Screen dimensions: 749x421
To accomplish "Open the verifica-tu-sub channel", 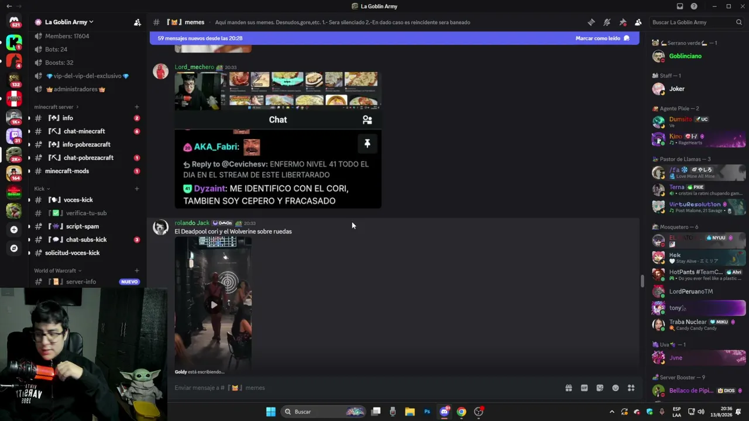I will pos(87,213).
